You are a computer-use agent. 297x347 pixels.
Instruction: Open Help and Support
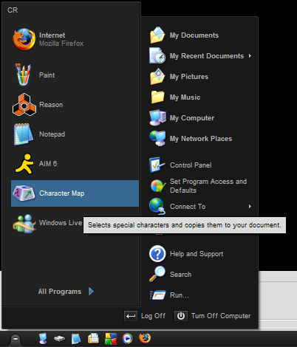coord(200,254)
